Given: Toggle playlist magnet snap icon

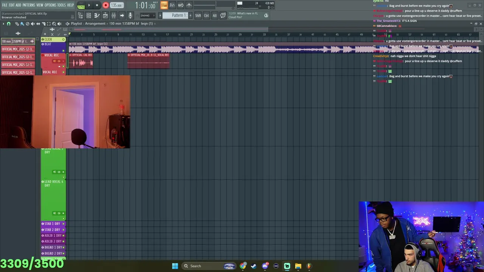Looking at the screenshot, I should click(9, 24).
